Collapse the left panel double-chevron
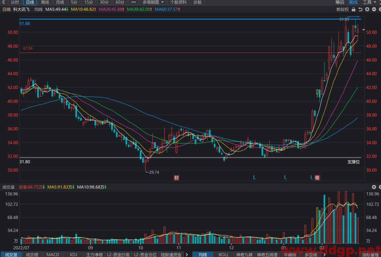This screenshot has height=257, width=381. tap(3, 3)
